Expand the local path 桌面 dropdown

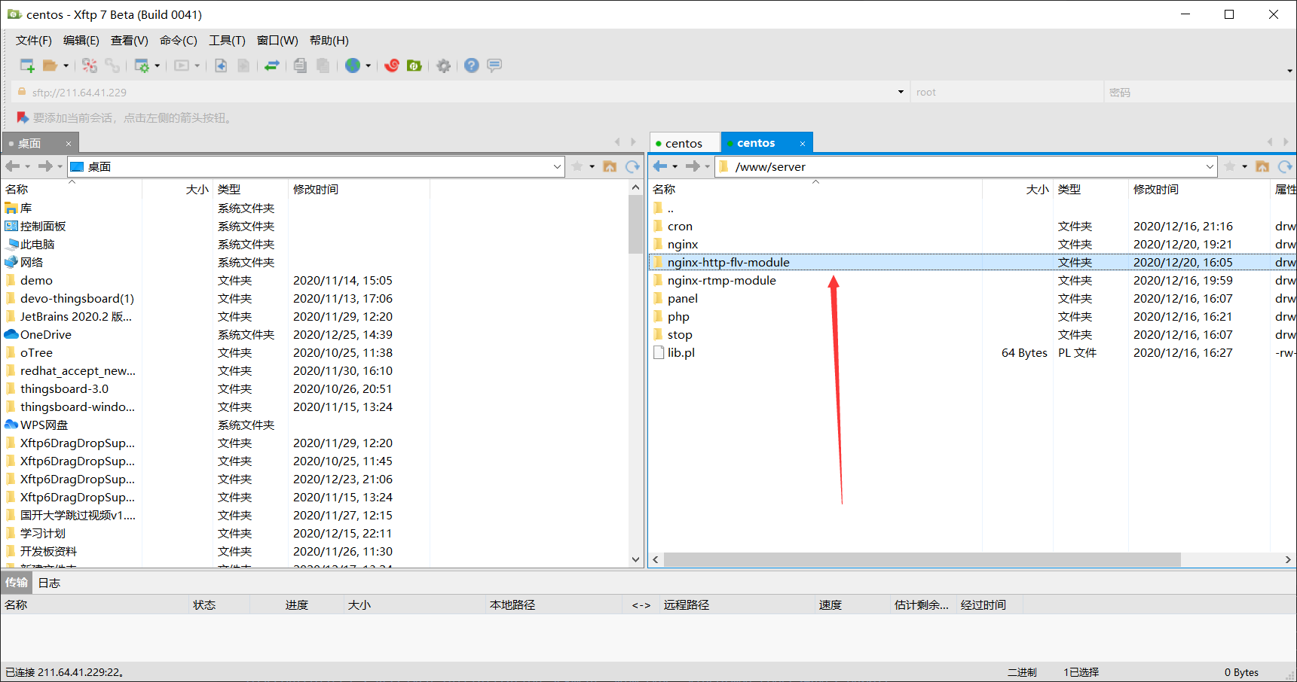click(x=557, y=166)
